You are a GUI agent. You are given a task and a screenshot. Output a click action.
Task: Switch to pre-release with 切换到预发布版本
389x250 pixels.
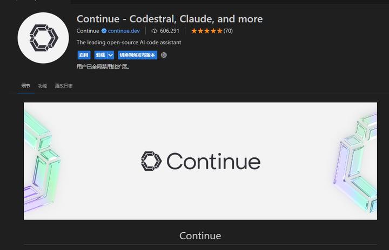(138, 55)
